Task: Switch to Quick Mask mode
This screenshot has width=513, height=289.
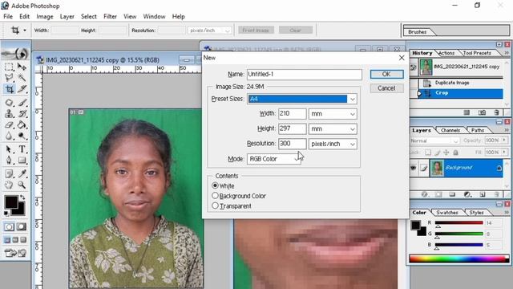Action: point(22,226)
